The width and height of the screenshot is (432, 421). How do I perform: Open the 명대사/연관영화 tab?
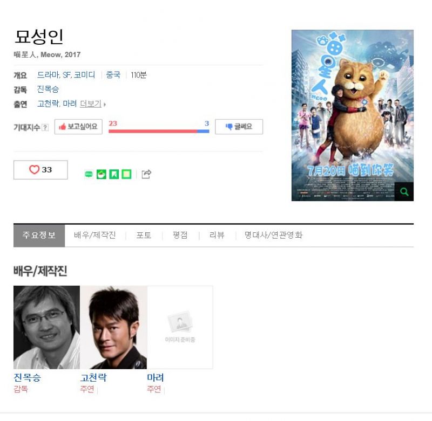274,236
